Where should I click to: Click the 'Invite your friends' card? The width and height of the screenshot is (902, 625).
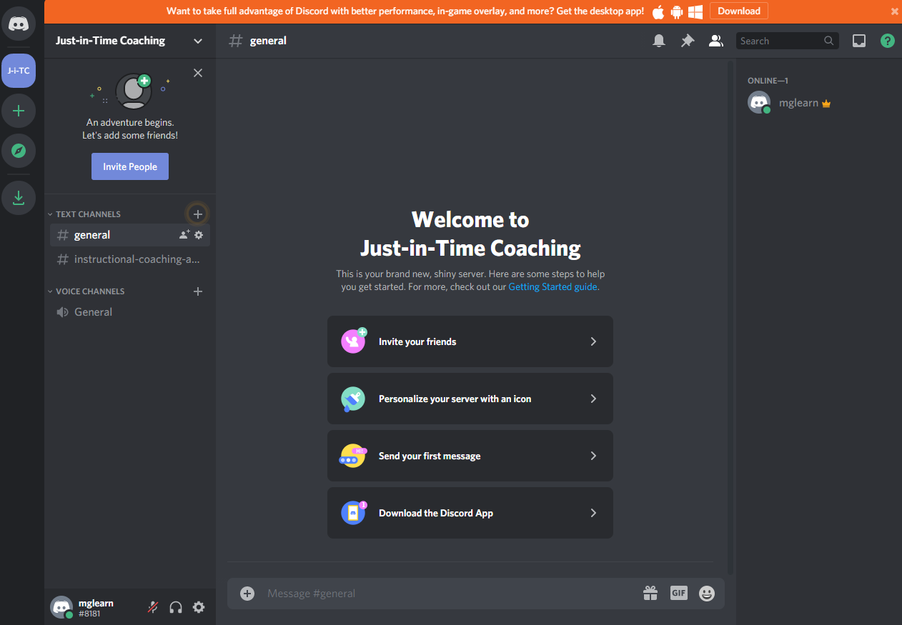pyautogui.click(x=470, y=341)
